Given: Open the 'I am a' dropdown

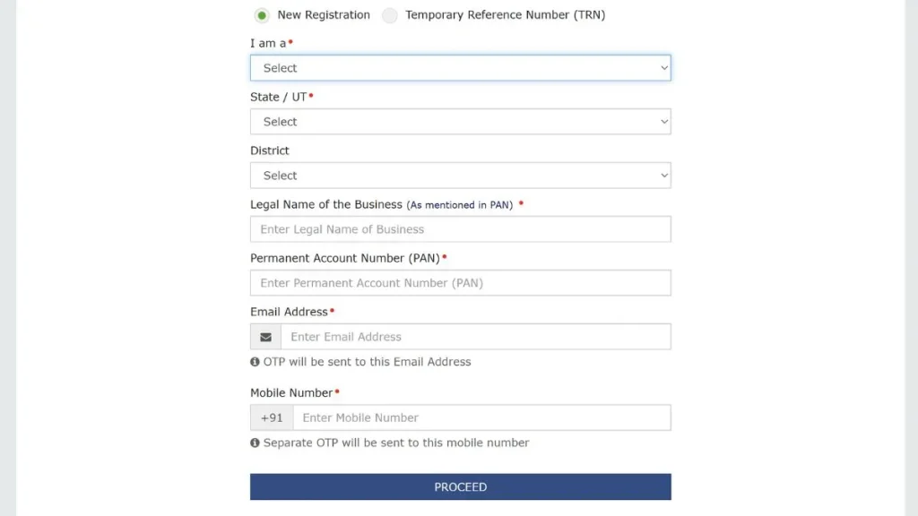Looking at the screenshot, I should [x=460, y=67].
